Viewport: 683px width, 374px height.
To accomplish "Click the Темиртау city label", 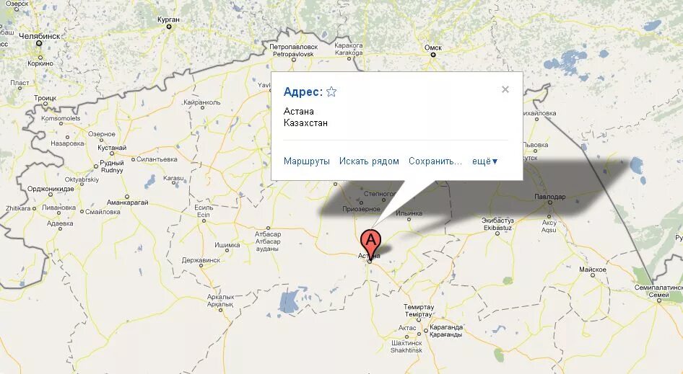I will tap(419, 306).
